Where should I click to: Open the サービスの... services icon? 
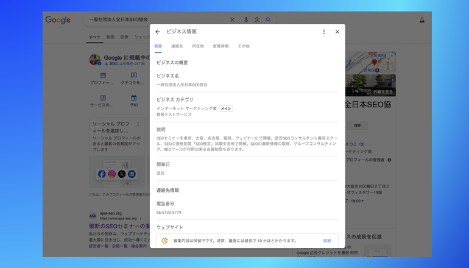tap(103, 98)
